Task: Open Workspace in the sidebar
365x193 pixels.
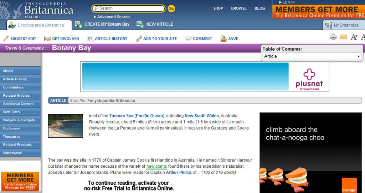Action: (x=20, y=153)
